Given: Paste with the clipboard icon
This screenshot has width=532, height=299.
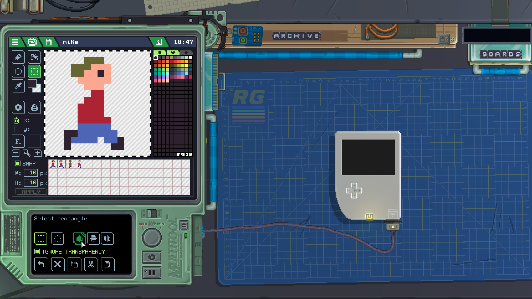Looking at the screenshot, I should click(108, 264).
